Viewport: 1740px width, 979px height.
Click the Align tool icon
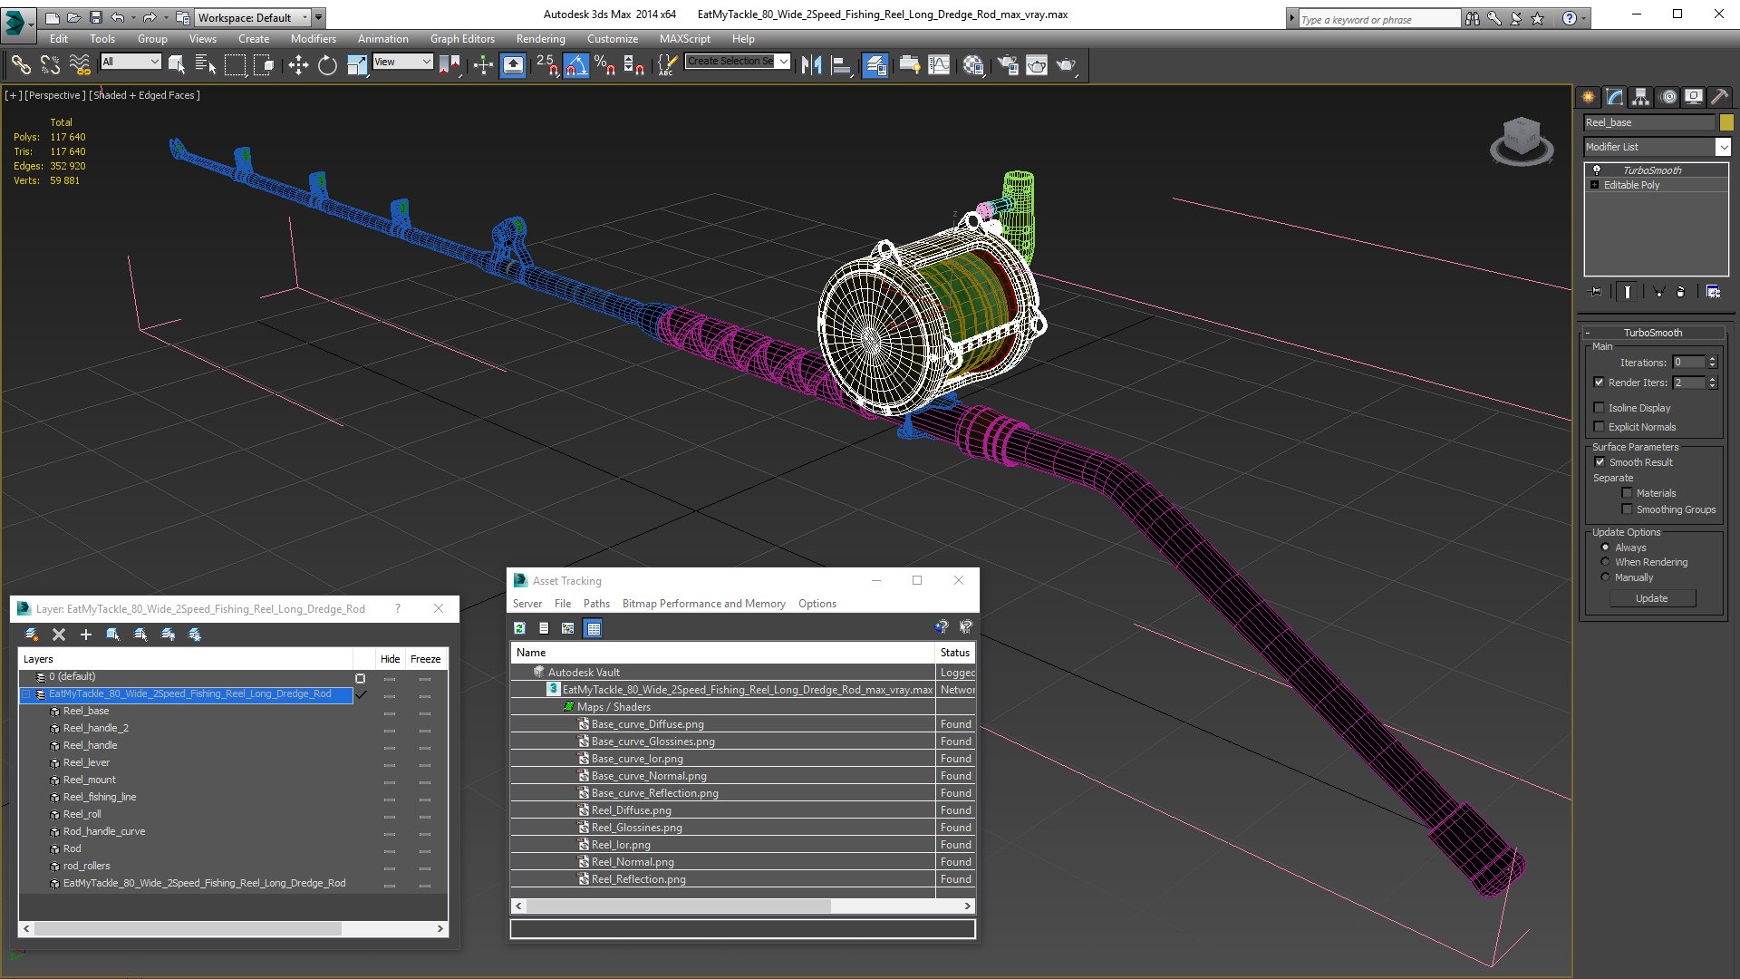coord(841,64)
